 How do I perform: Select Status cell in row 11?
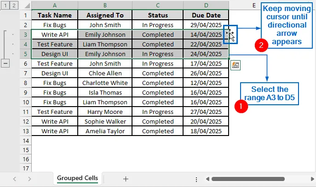(158, 112)
